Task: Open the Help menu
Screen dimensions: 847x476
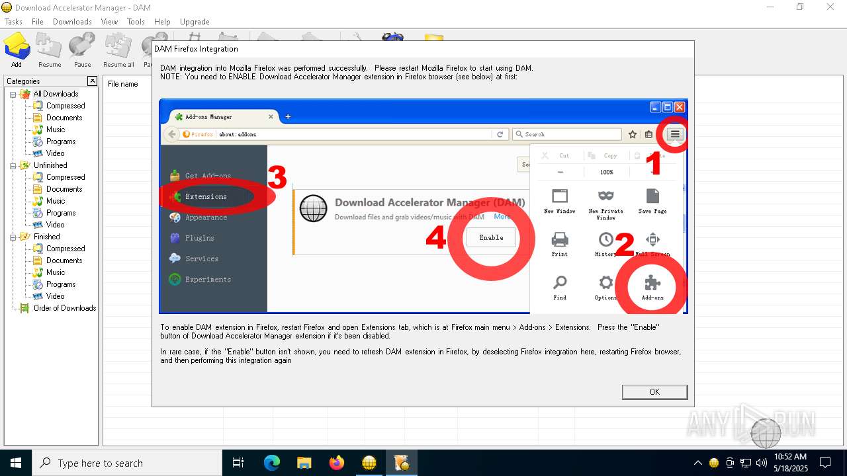Action: click(162, 22)
